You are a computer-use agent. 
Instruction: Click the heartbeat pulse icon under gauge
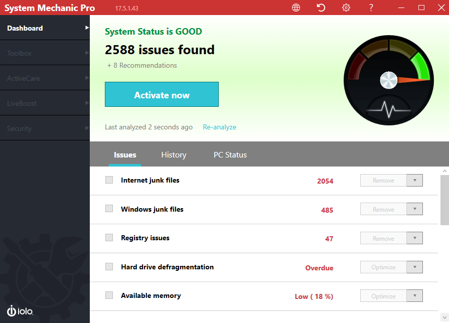[388, 108]
